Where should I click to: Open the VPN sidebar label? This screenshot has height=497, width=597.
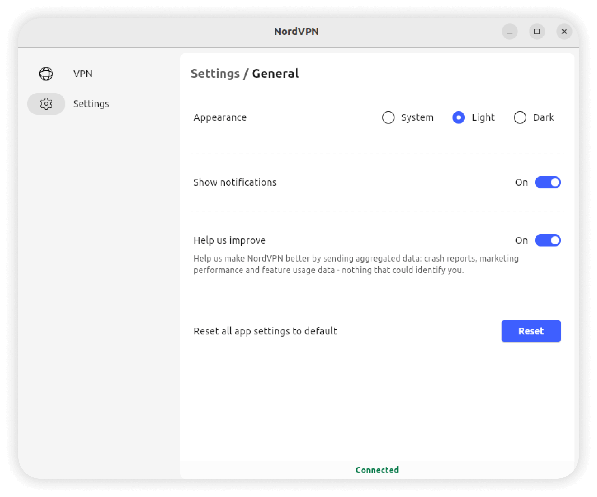(83, 74)
